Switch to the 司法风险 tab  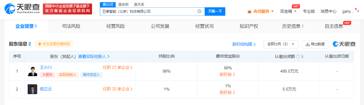71,26
